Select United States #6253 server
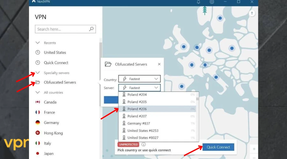Viewport: 287px width, 159px height. (143, 131)
